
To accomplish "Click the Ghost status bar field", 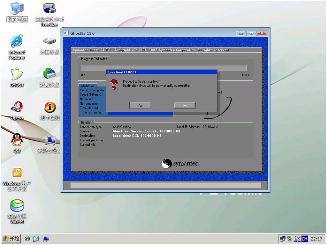I will [166, 185].
